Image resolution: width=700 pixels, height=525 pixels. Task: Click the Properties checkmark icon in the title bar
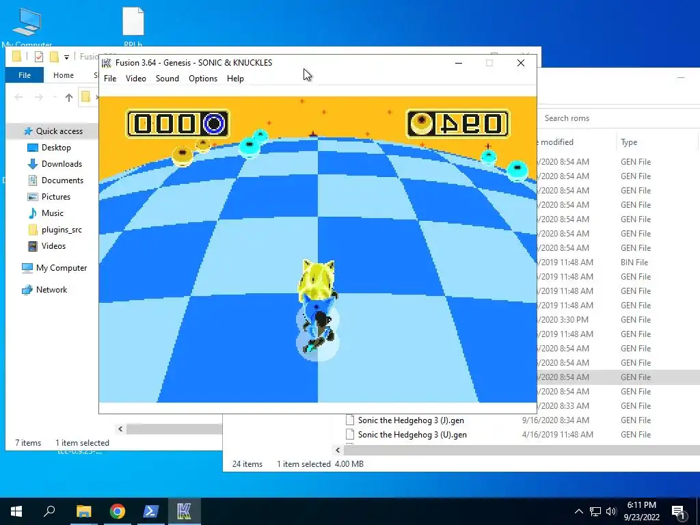point(39,57)
